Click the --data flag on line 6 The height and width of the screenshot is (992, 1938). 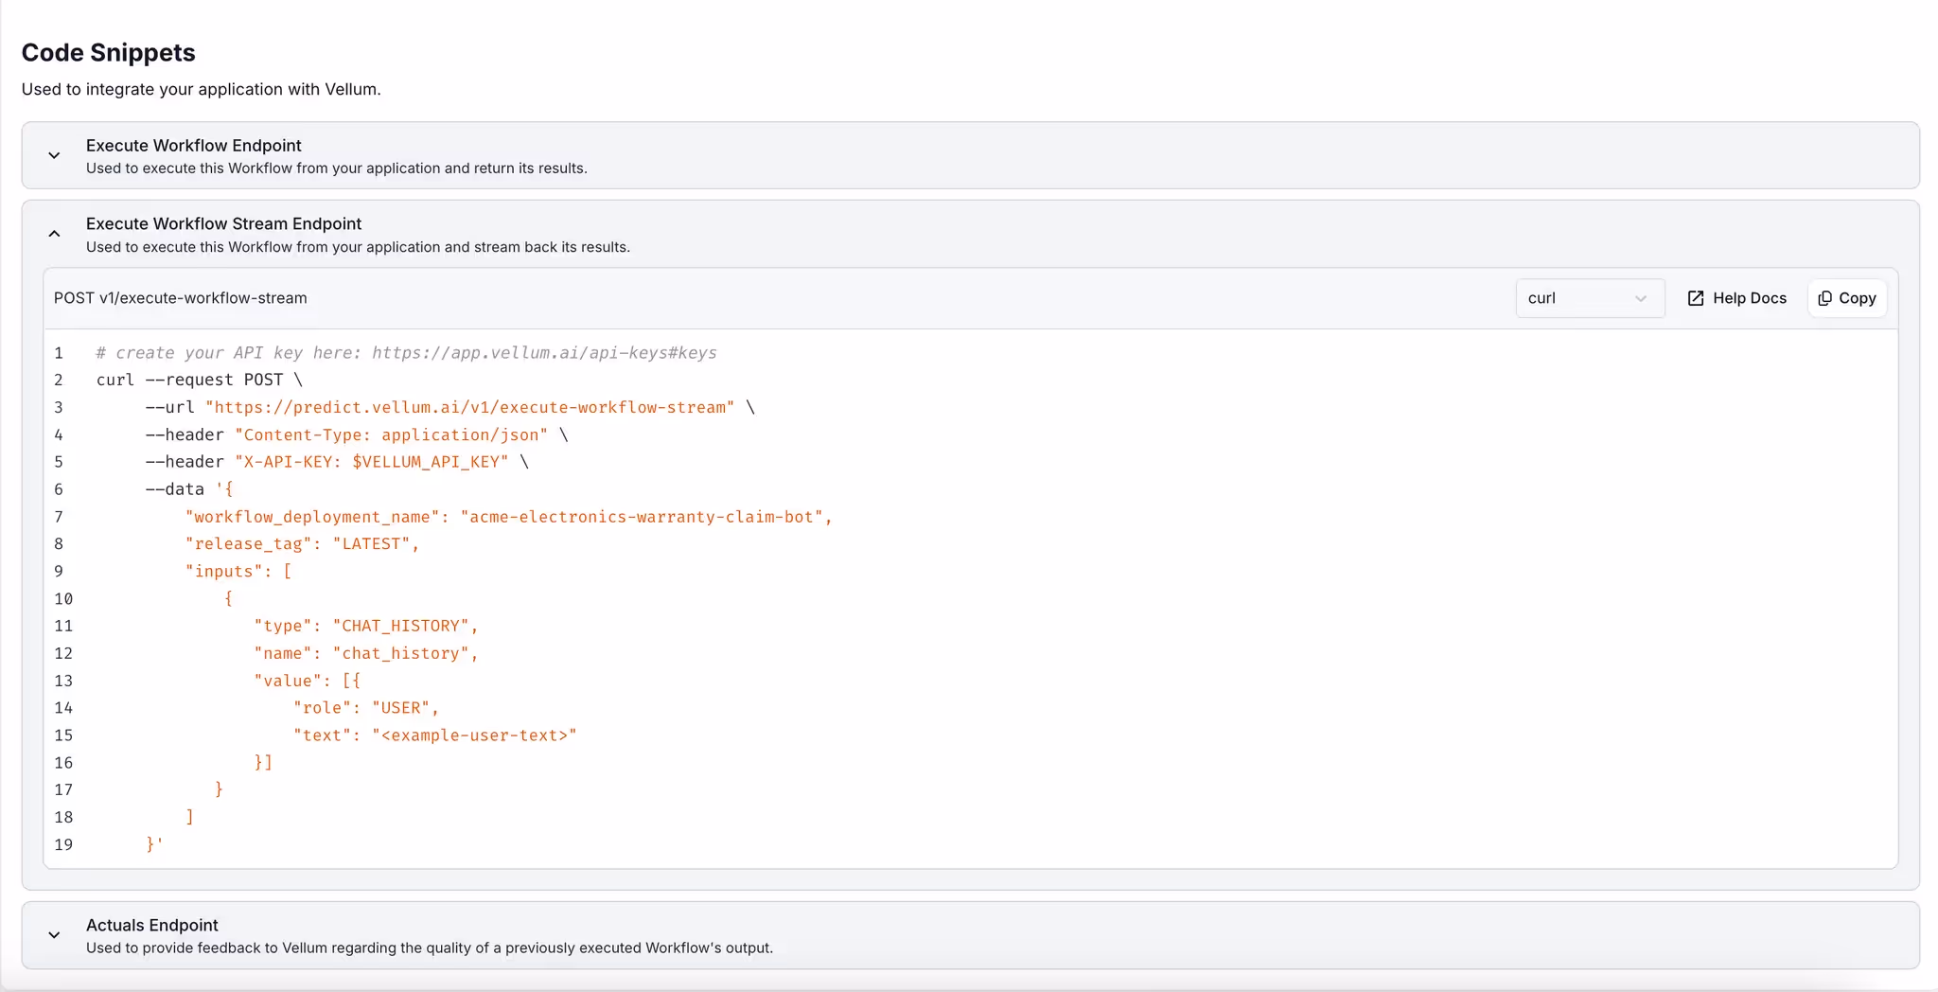(x=175, y=489)
